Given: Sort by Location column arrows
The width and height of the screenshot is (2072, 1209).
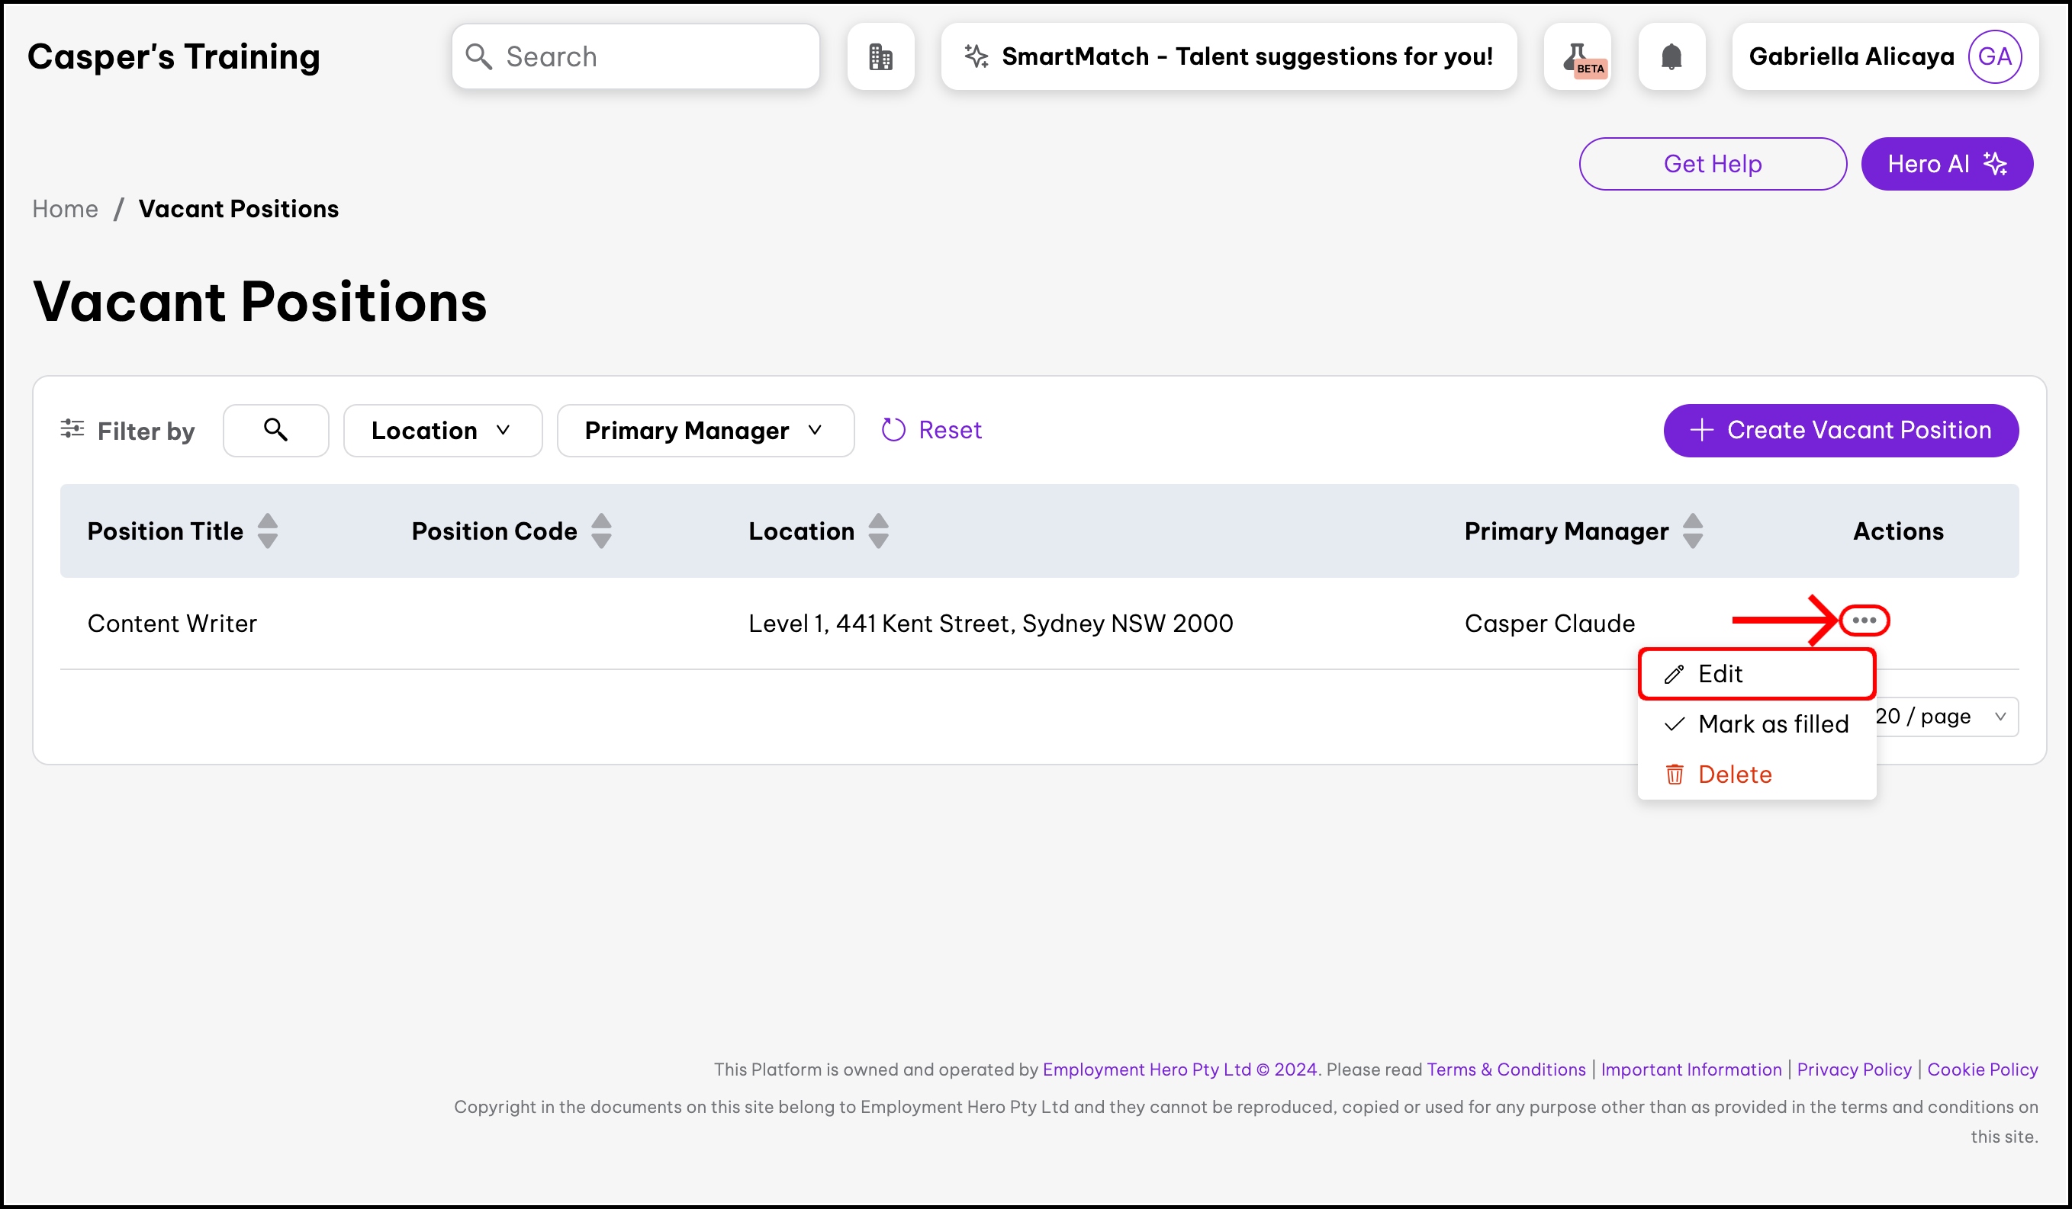Looking at the screenshot, I should (878, 531).
